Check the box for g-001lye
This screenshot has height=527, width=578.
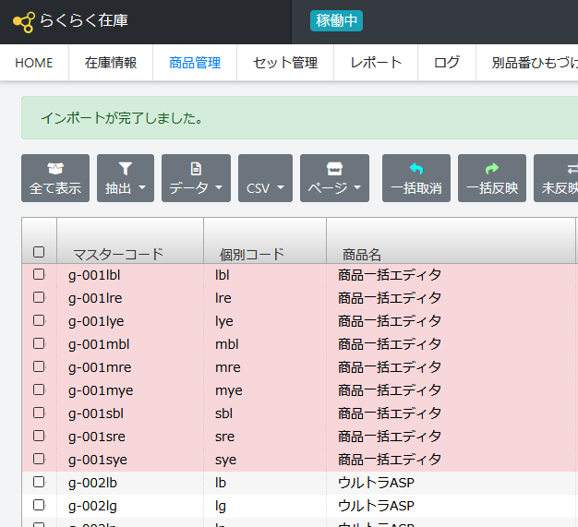pos(39,320)
